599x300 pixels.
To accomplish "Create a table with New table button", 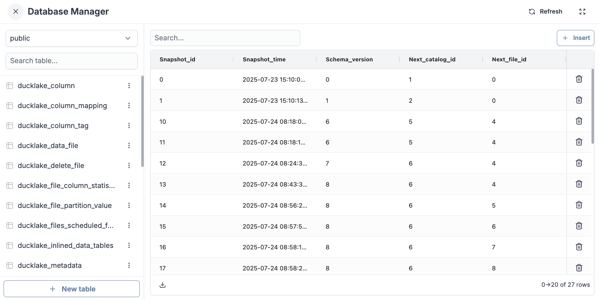I will [x=72, y=289].
